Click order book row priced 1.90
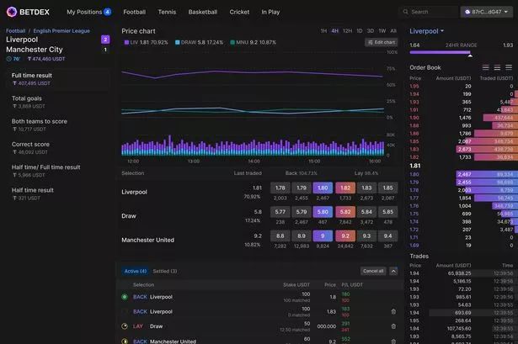The image size is (518, 344). click(x=462, y=118)
